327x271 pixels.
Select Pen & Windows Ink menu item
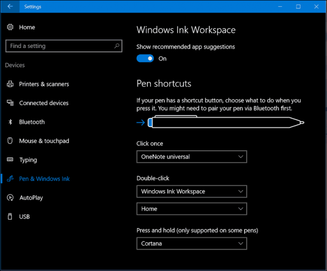coord(45,178)
